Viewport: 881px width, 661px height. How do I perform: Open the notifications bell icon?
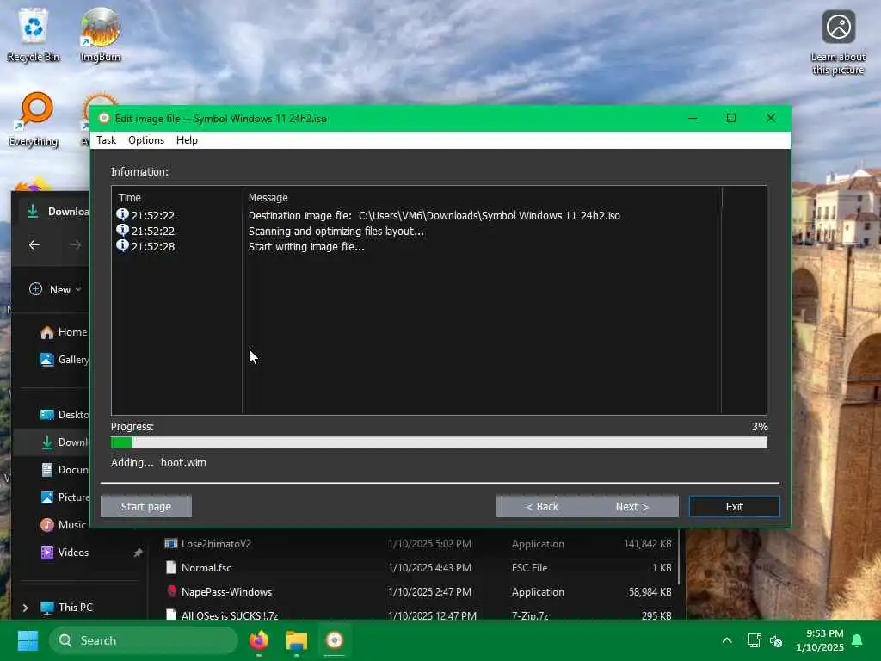(858, 640)
